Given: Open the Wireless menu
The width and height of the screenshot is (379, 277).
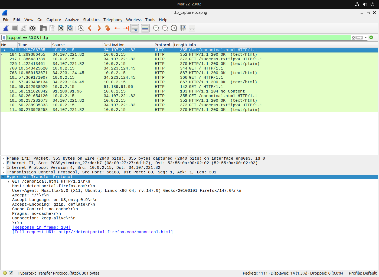Looking at the screenshot, I should 134,20.
